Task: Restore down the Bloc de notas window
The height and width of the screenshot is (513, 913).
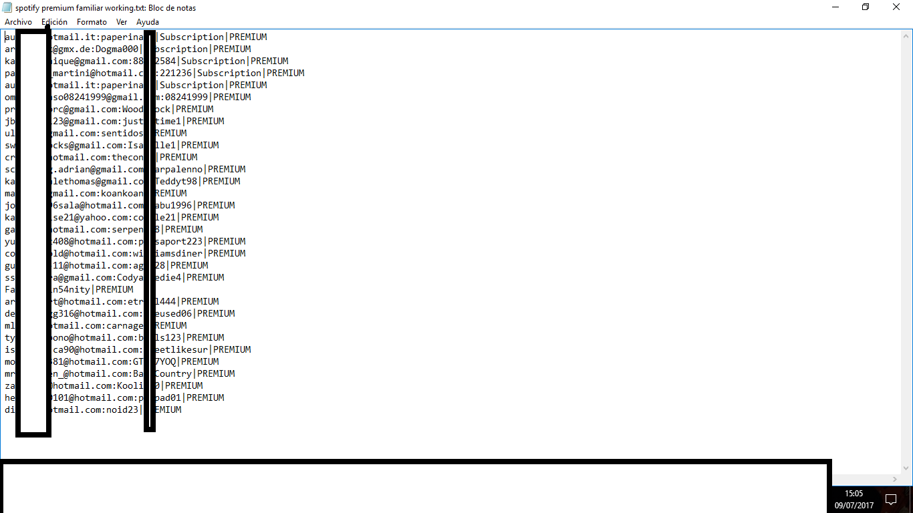Action: 866,7
